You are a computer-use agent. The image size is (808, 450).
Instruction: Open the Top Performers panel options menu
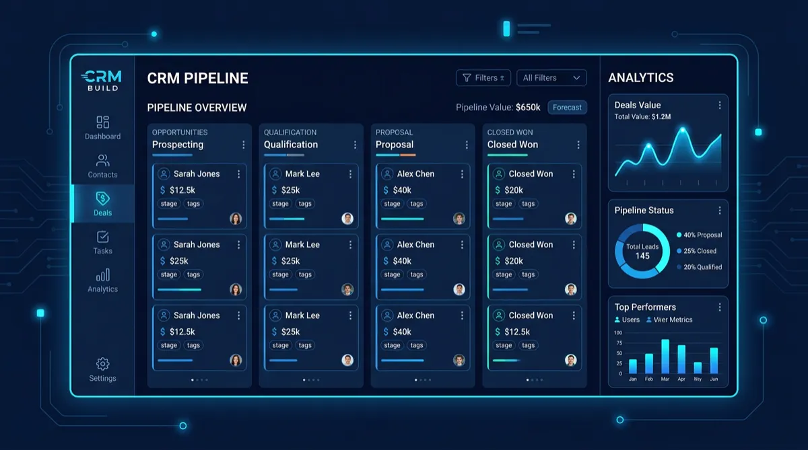click(720, 307)
